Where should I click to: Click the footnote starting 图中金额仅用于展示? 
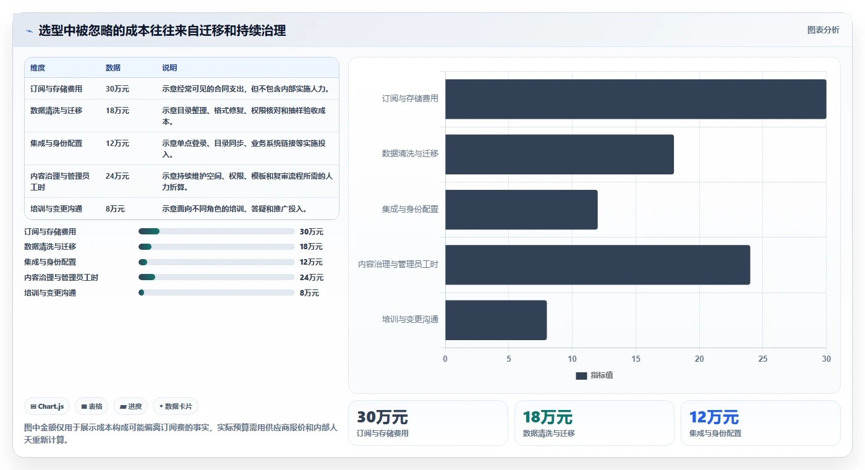181,434
